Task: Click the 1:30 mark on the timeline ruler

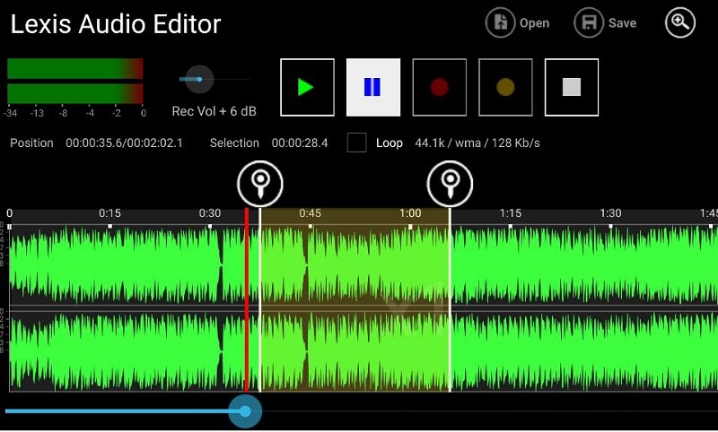Action: (x=610, y=213)
